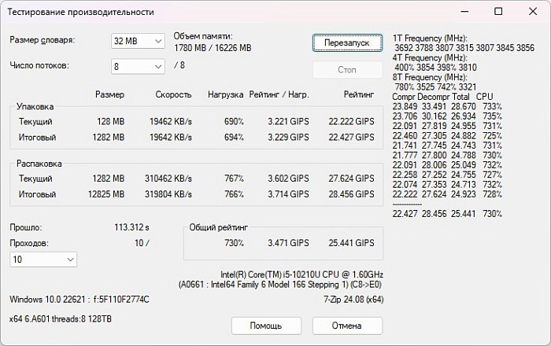Image resolution: width=551 pixels, height=346 pixels.
Task: Click compression current speed 19462 KB/s
Action: (x=171, y=121)
